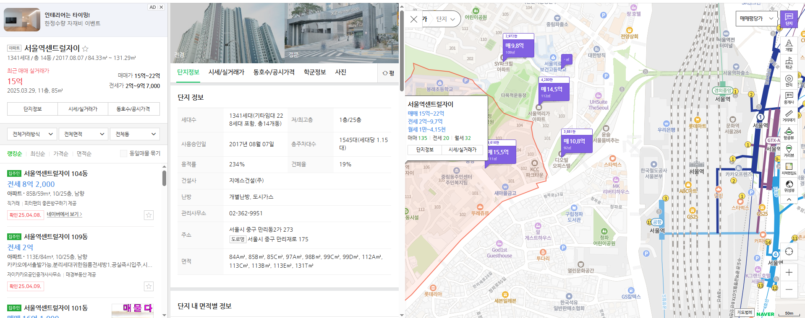Show the 편의 amenities layer
The height and width of the screenshot is (318, 805).
[x=789, y=80]
